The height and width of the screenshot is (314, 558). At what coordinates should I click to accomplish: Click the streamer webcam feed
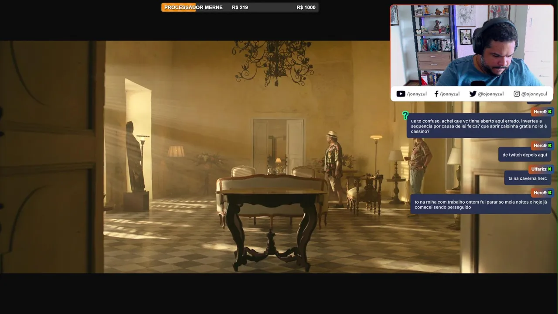coord(472,46)
